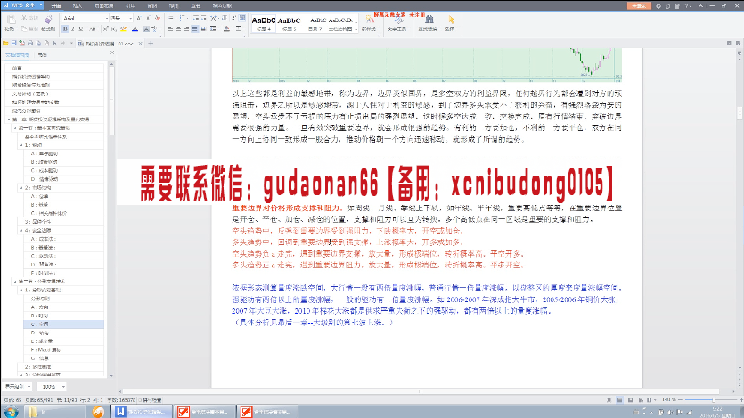Click the Select arrow-cursor tool
744x418 pixels.
click(451, 20)
